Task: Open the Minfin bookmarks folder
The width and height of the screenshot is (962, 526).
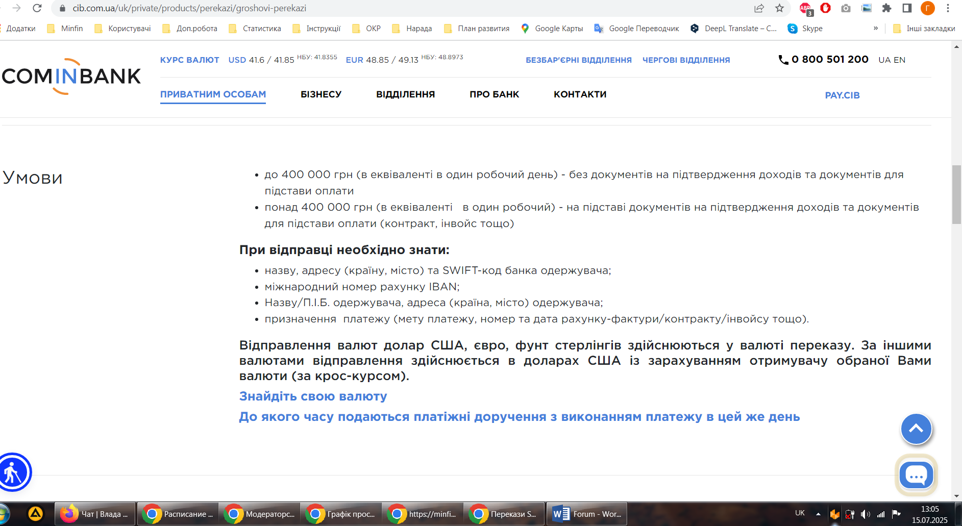Action: (x=65, y=29)
